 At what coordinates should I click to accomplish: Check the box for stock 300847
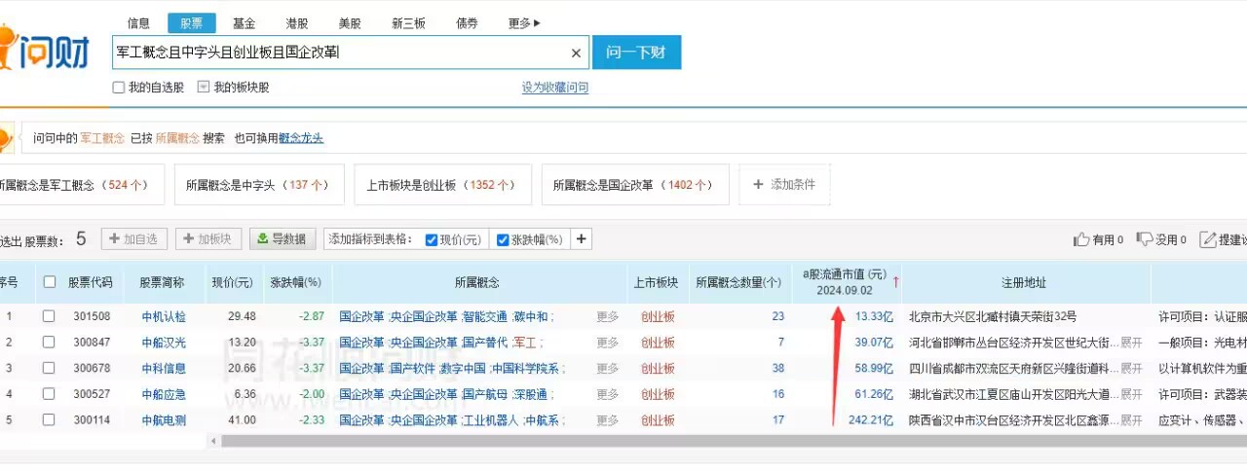pyautogui.click(x=49, y=343)
